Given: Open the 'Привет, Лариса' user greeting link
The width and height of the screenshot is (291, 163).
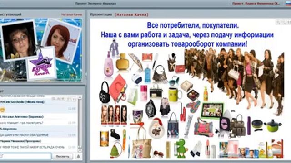Looking at the screenshot, I should click(256, 4).
